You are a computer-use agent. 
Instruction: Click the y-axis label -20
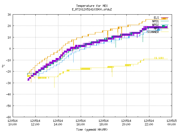tap(9, 71)
